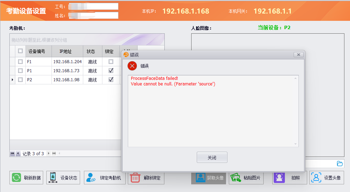
Task: Click the 解除绑定 trash icon
Action: (x=135, y=178)
